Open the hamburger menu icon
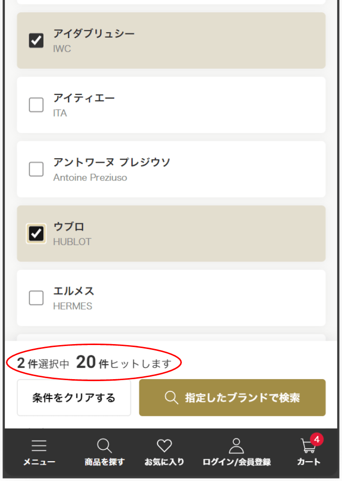This screenshot has height=481, width=342. 39,446
